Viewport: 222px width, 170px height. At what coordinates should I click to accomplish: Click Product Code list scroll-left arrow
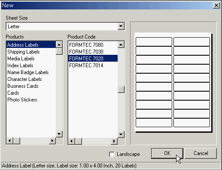click(x=72, y=141)
